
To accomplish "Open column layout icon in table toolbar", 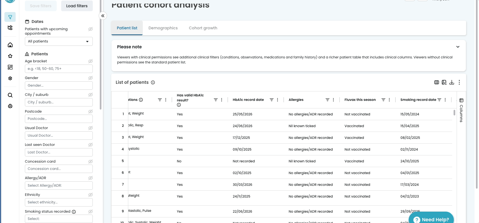I will click(x=437, y=82).
